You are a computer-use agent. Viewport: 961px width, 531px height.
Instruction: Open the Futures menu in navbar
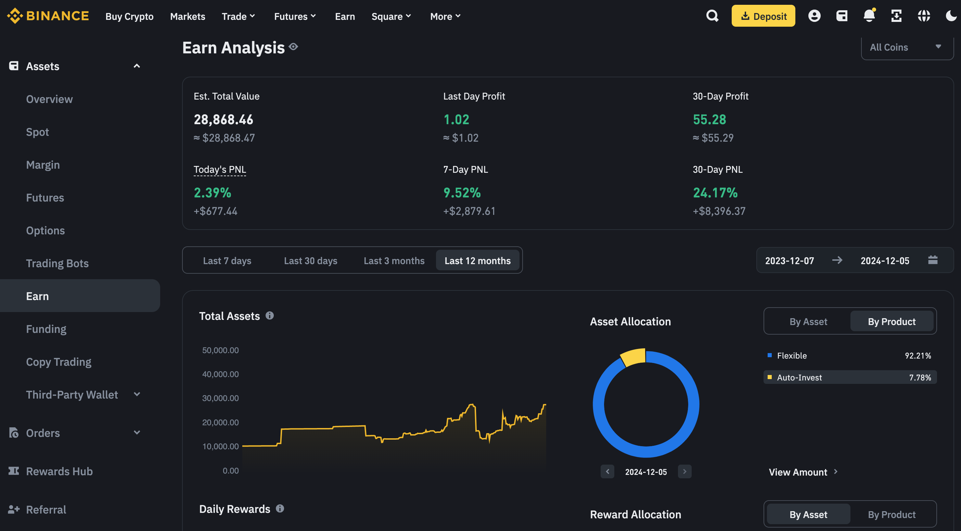(x=295, y=16)
